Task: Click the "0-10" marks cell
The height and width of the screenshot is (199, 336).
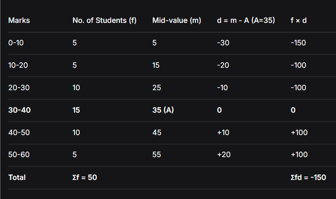Action: tap(16, 43)
